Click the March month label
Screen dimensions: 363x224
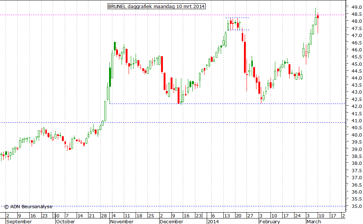click(x=314, y=221)
